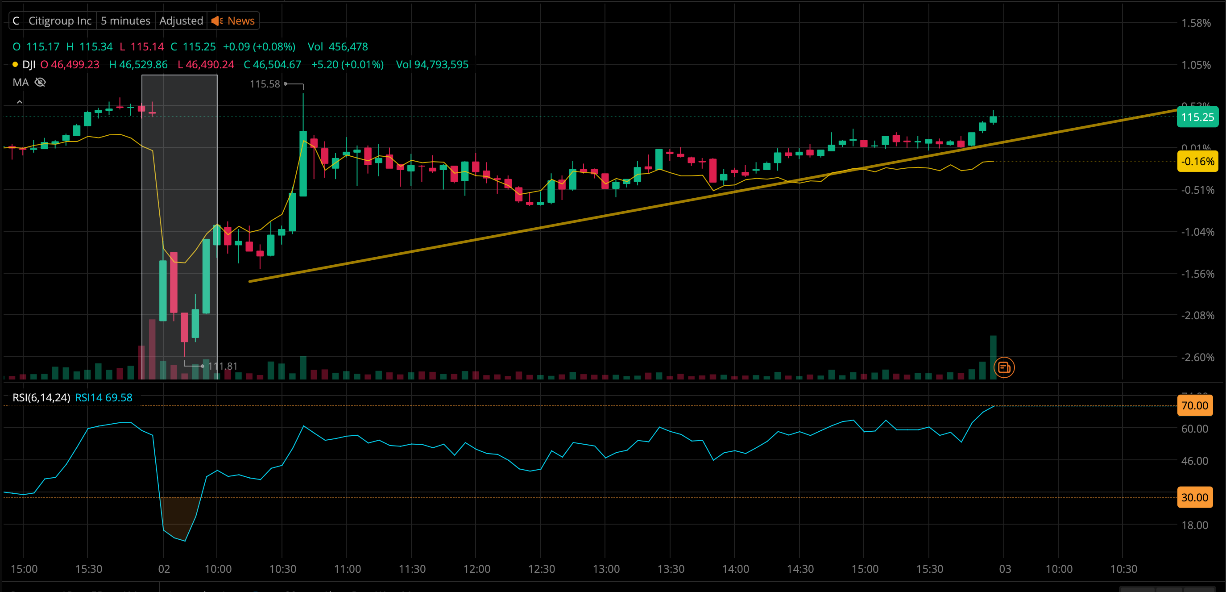1226x592 pixels.
Task: Click the 115.58 high price marker
Action: click(265, 84)
